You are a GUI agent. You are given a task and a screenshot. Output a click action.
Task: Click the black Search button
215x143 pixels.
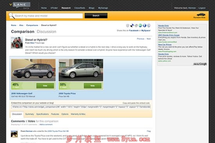tap(96, 16)
